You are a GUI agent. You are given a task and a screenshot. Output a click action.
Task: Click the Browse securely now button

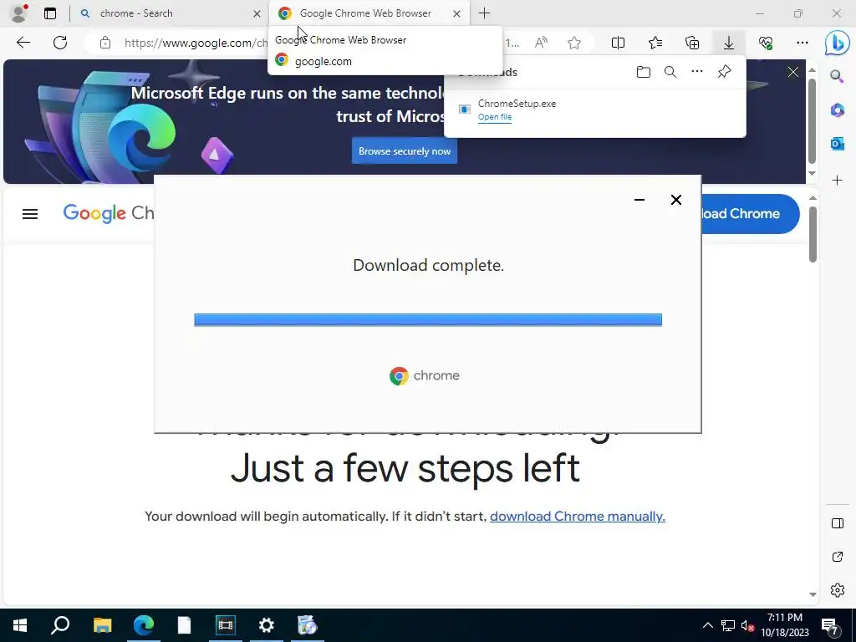405,151
